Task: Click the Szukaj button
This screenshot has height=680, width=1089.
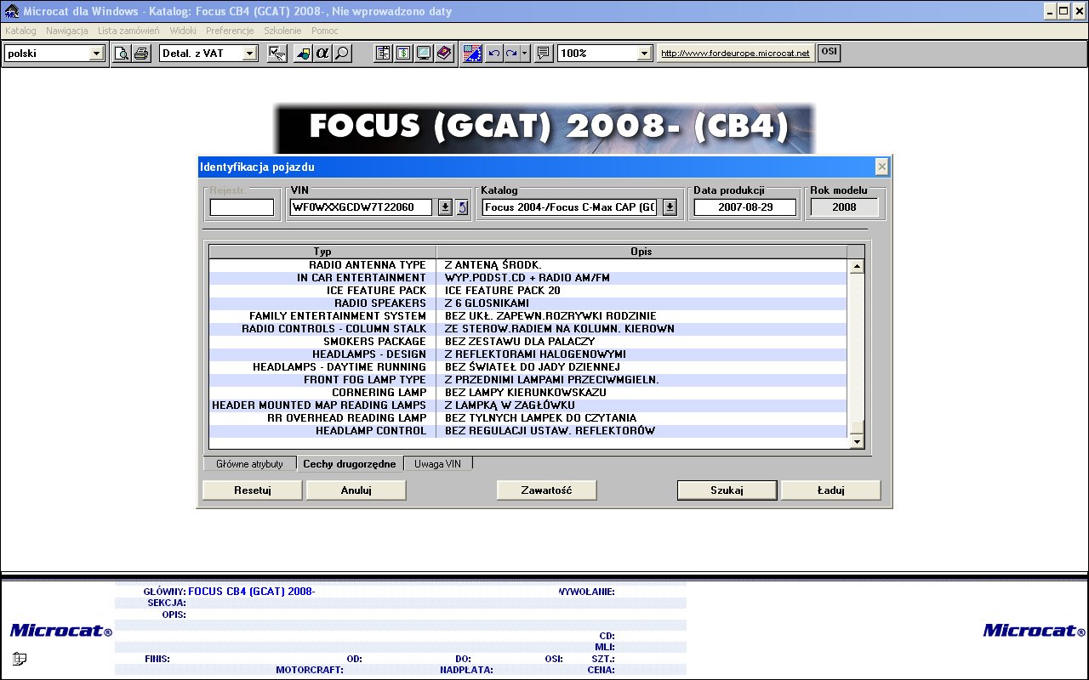Action: pos(727,490)
